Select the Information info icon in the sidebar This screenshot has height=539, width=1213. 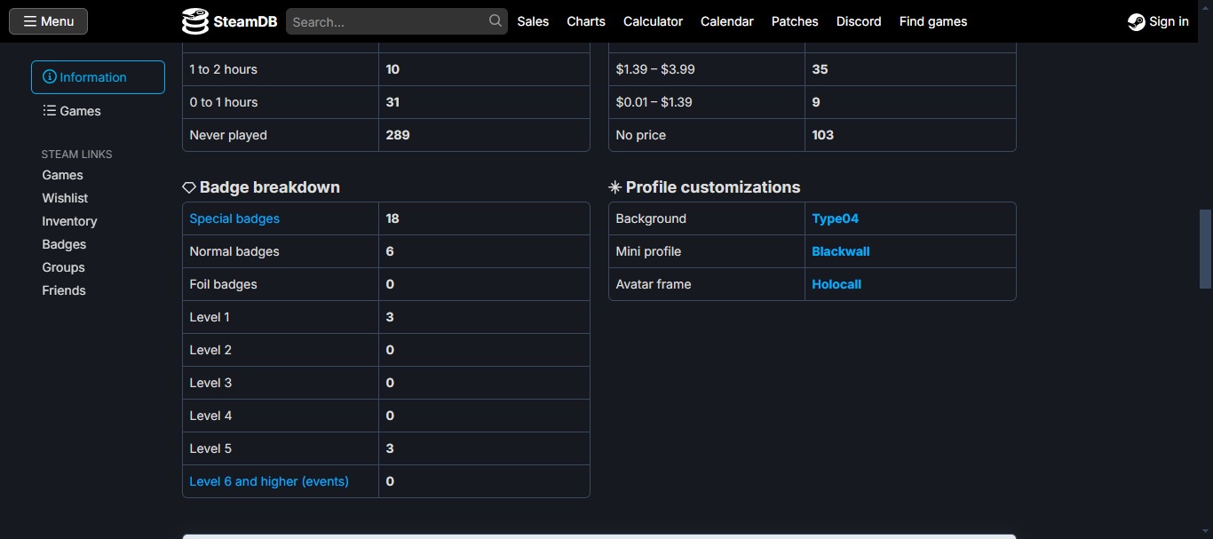coord(49,77)
